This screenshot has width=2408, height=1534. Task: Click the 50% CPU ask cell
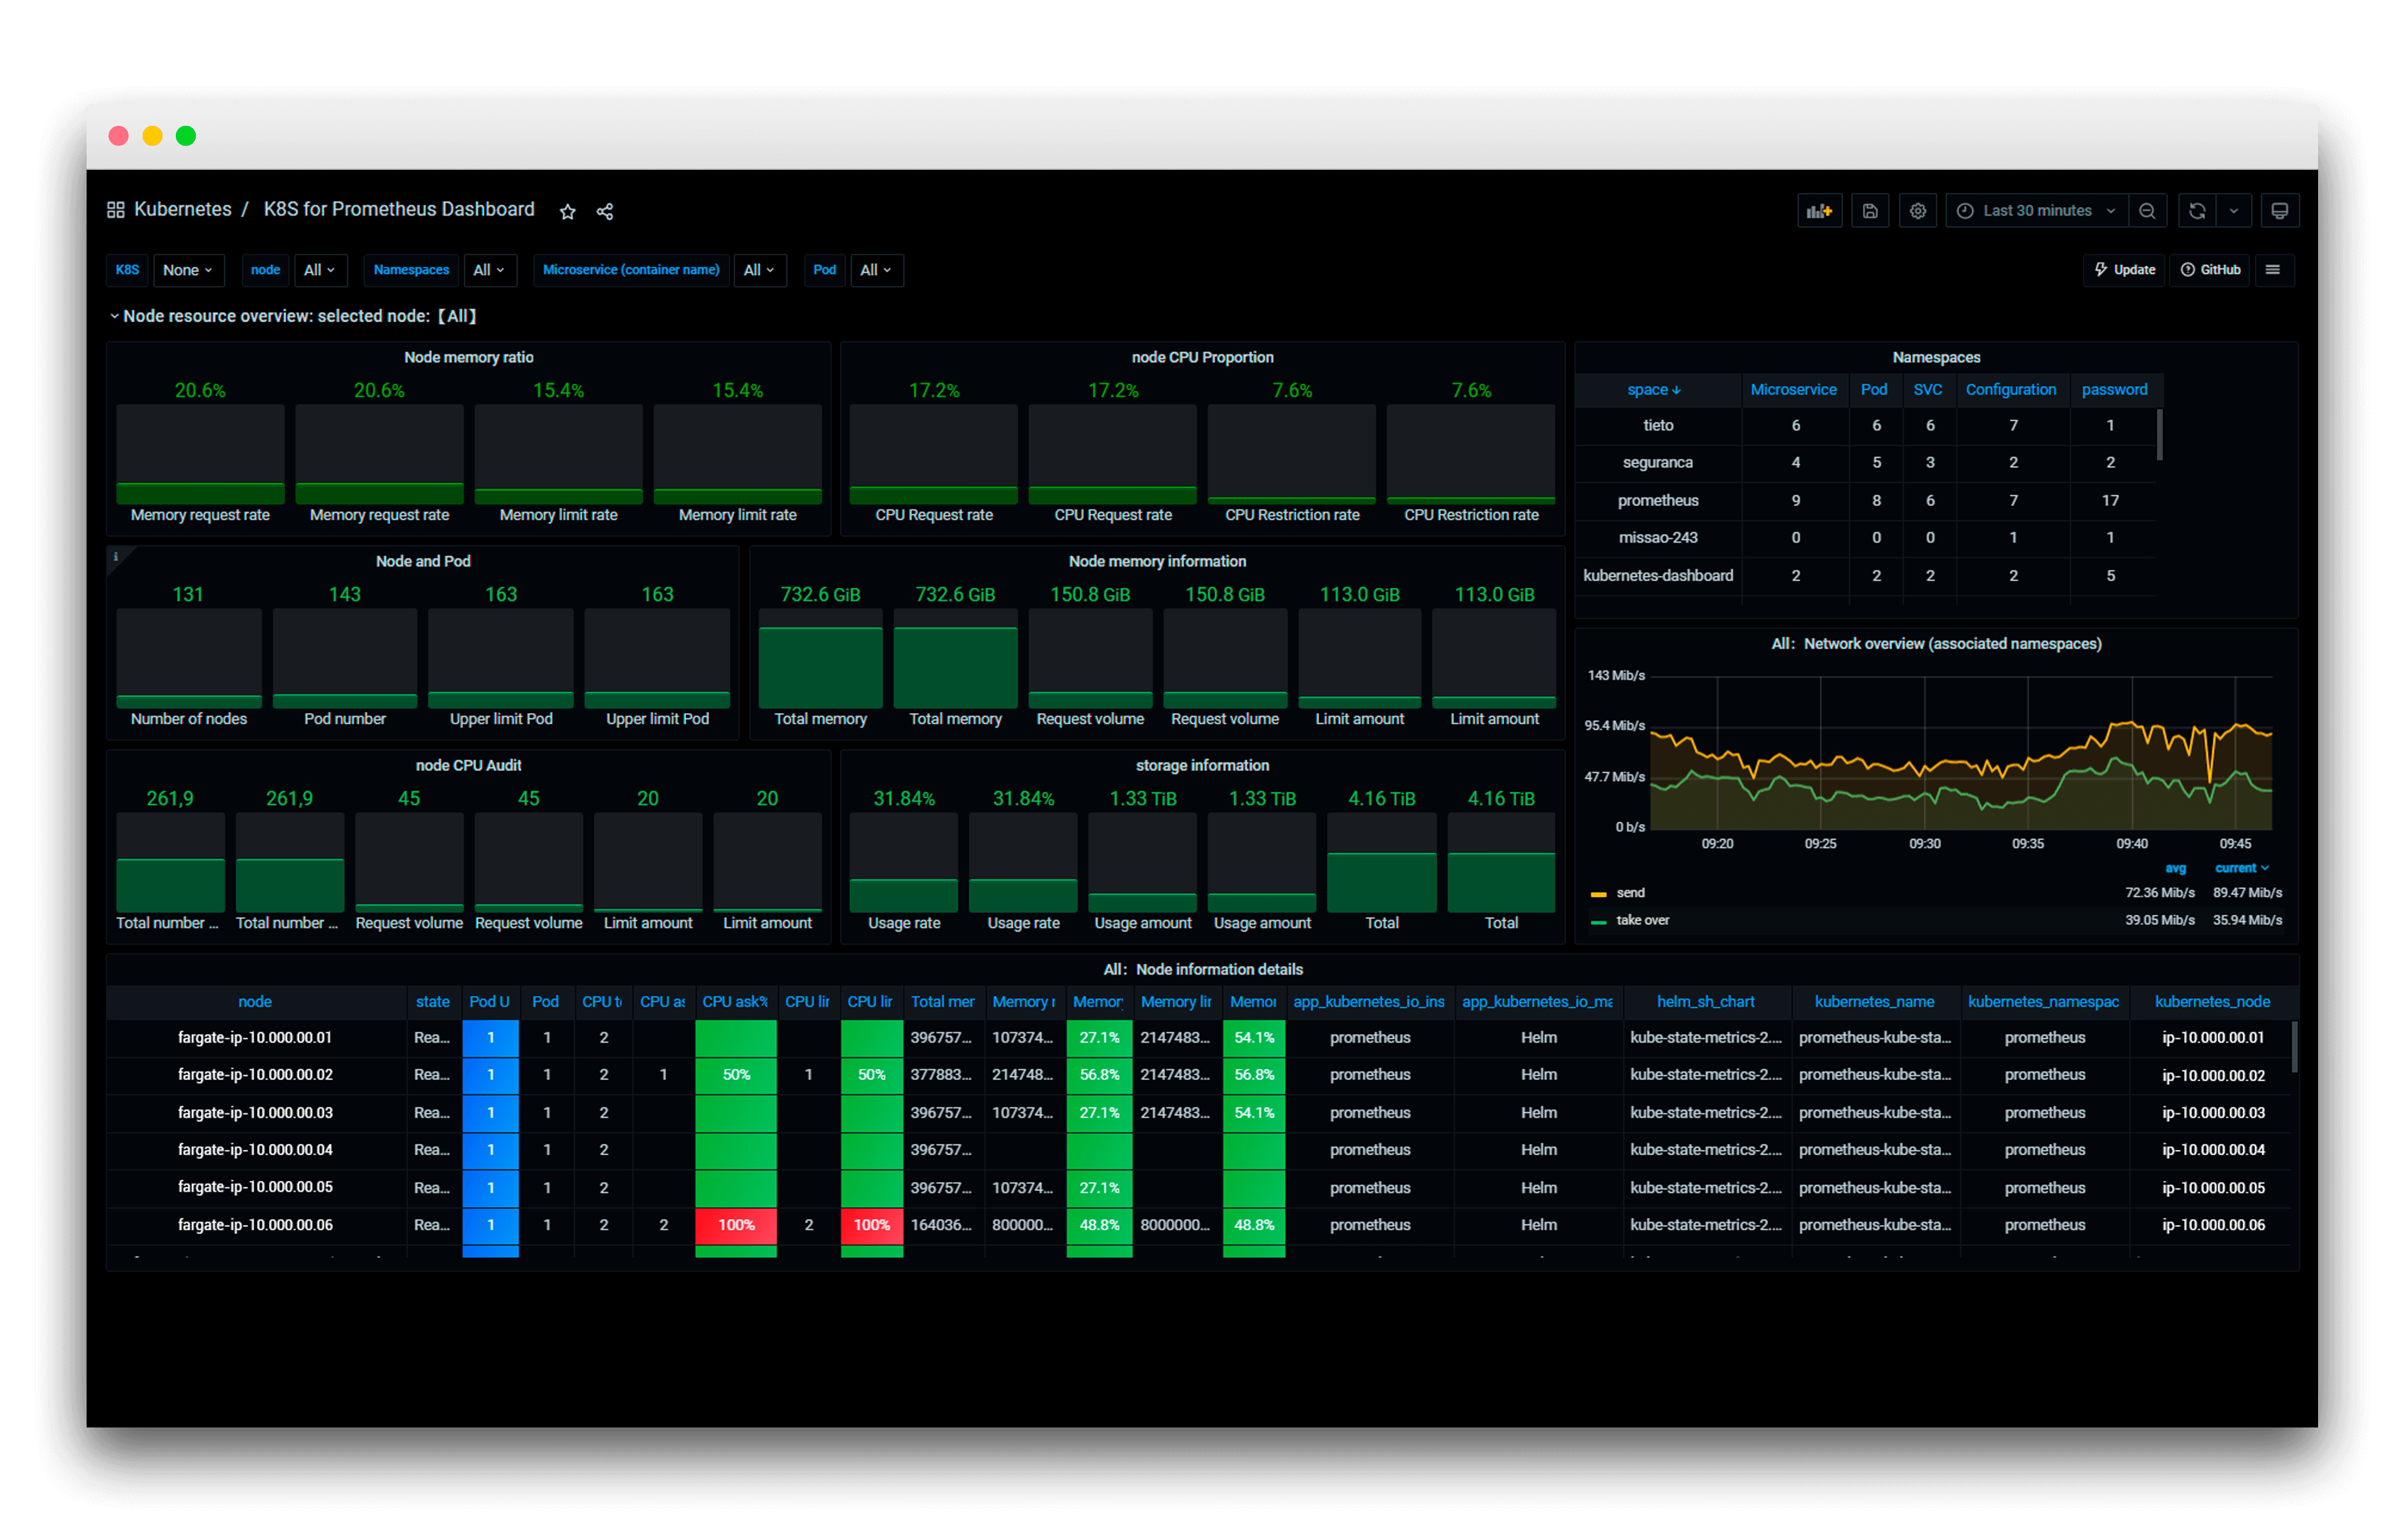736,1075
